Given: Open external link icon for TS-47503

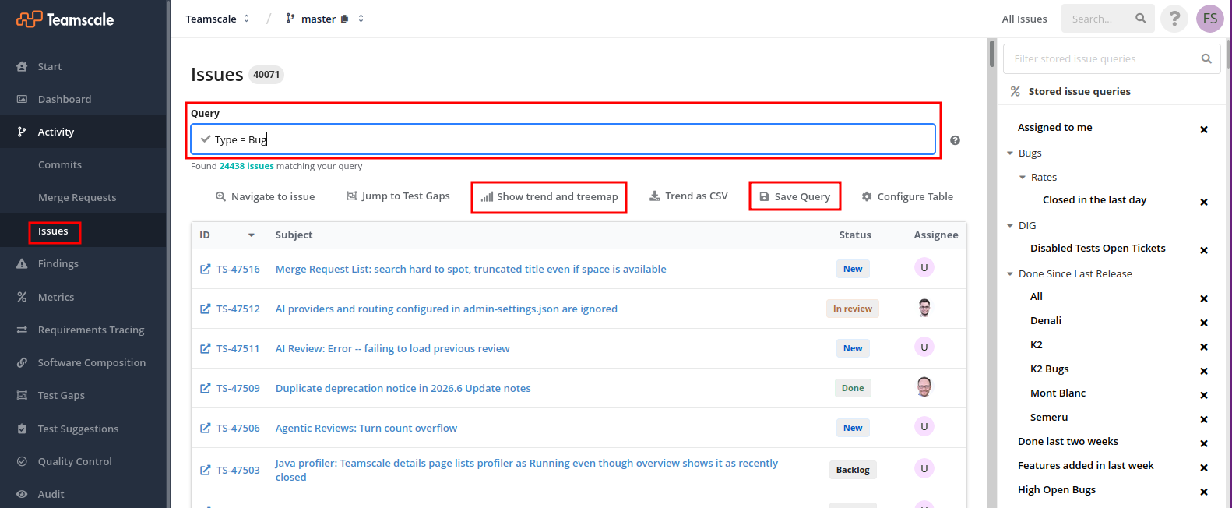Looking at the screenshot, I should click(205, 470).
